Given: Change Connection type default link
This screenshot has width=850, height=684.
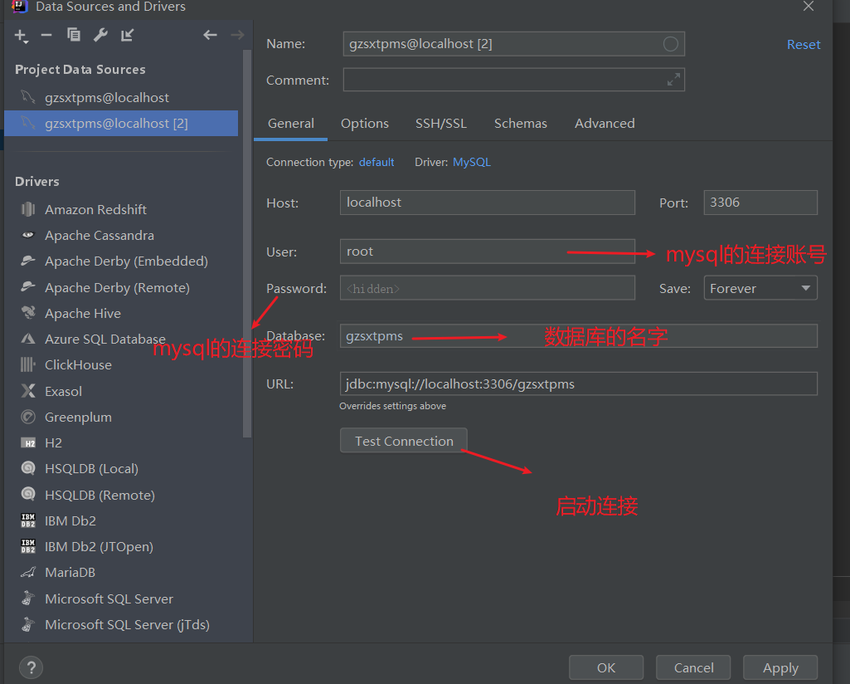Looking at the screenshot, I should [376, 162].
